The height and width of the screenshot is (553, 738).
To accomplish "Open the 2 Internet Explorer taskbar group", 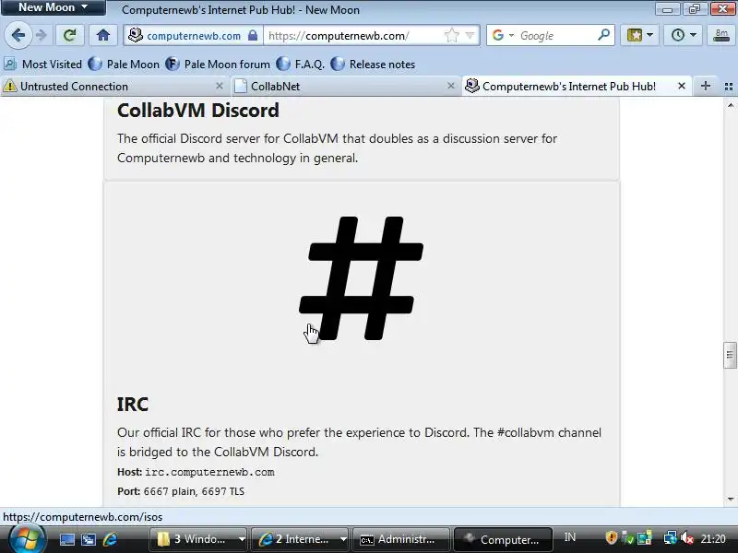I will 301,539.
